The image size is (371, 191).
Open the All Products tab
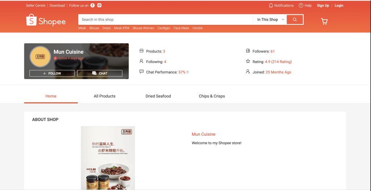coord(105,96)
